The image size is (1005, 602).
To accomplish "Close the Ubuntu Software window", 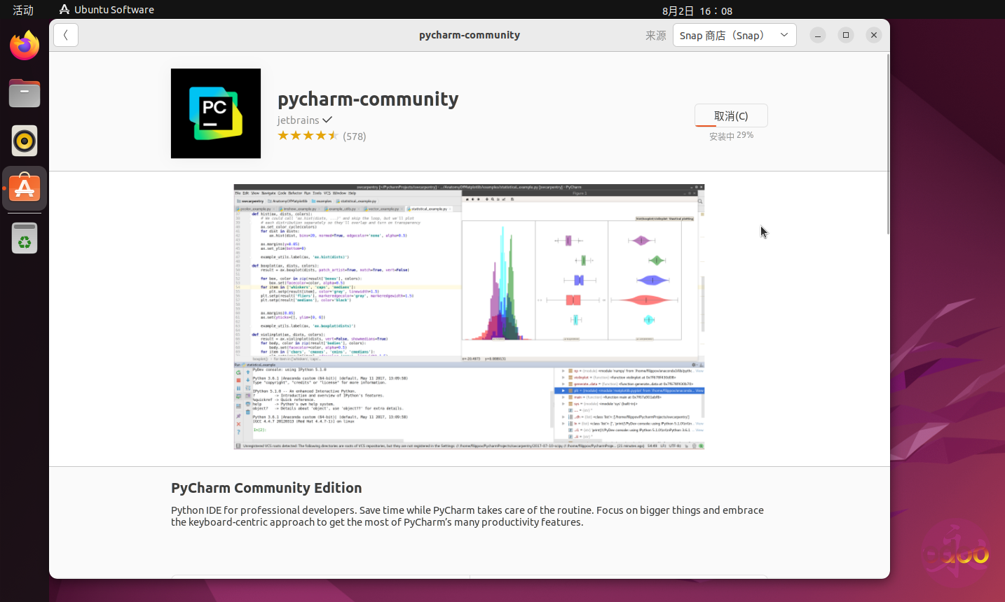I will coord(874,35).
